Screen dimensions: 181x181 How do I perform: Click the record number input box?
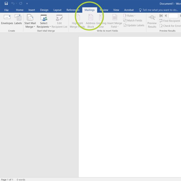coord(173,16)
